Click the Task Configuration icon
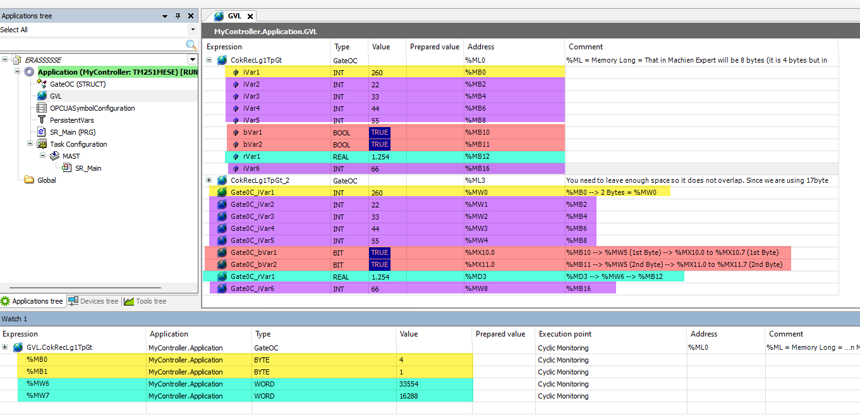This screenshot has width=860, height=420. tap(42, 144)
